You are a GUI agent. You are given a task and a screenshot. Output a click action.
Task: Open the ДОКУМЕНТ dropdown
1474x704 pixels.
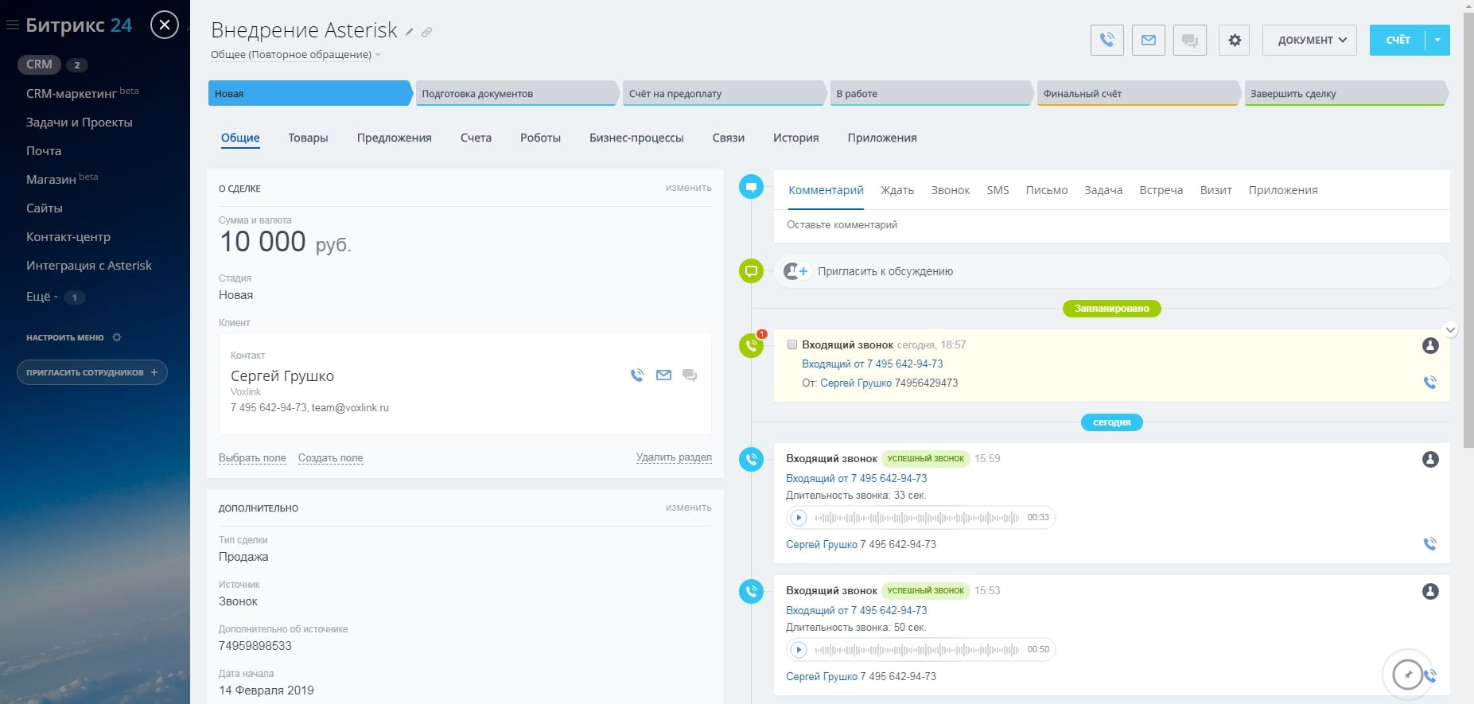click(x=1309, y=40)
